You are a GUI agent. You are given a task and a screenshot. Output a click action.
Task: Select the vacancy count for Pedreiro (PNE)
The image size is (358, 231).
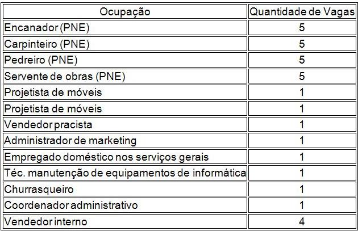tap(302, 60)
